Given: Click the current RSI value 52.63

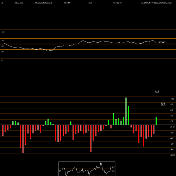Looking at the screenshot, I should pos(162,42).
